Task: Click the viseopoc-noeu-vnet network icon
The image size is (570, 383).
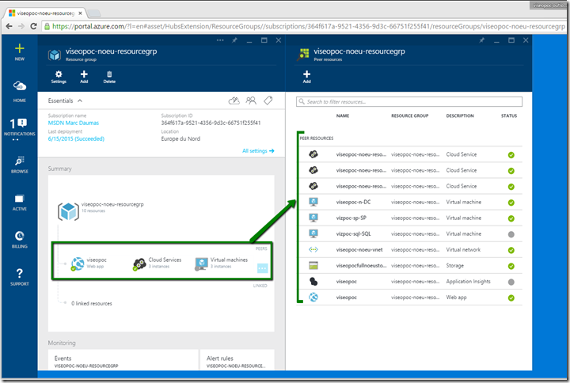Action: [x=313, y=249]
